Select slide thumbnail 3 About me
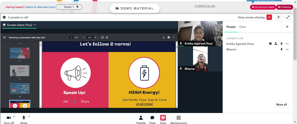The width and height of the screenshot is (297, 124). click(x=20, y=88)
